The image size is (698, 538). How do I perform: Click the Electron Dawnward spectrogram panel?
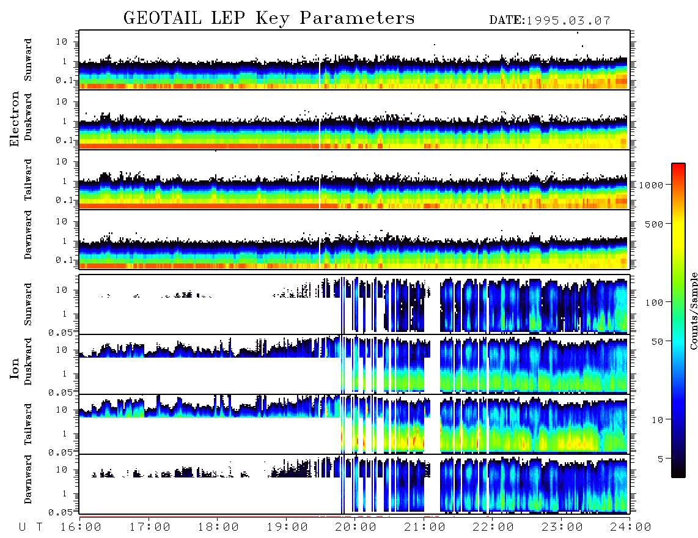point(355,239)
